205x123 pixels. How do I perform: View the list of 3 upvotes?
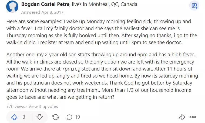(x=43, y=107)
